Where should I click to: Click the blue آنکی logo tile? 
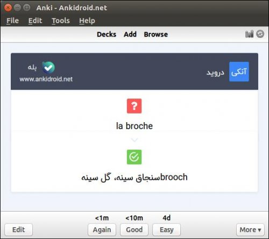pyautogui.click(x=239, y=72)
